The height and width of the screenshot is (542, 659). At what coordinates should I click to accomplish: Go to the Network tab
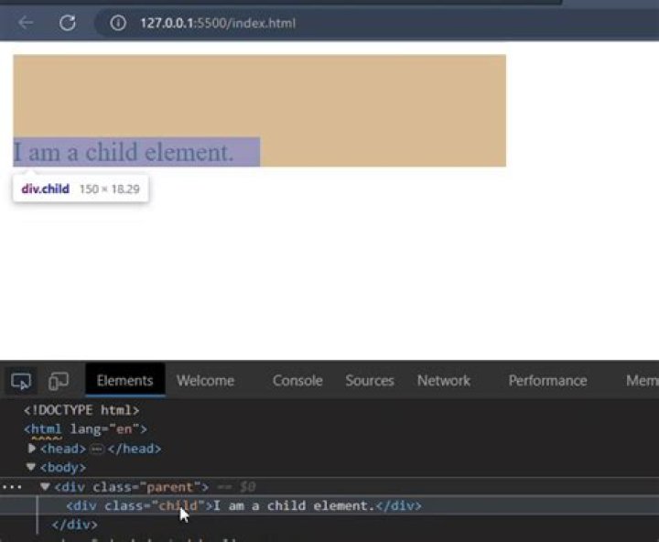coord(443,381)
